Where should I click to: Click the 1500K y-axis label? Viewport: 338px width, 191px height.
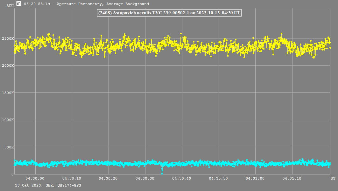(8, 93)
